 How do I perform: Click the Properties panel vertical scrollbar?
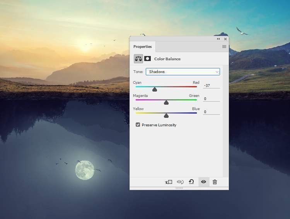pos(226,121)
